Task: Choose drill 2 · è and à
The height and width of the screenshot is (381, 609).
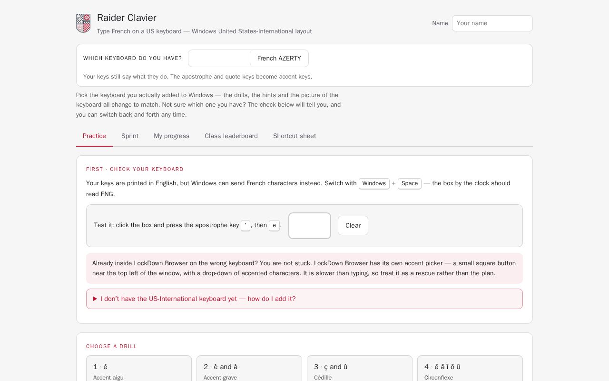Action: pos(249,369)
